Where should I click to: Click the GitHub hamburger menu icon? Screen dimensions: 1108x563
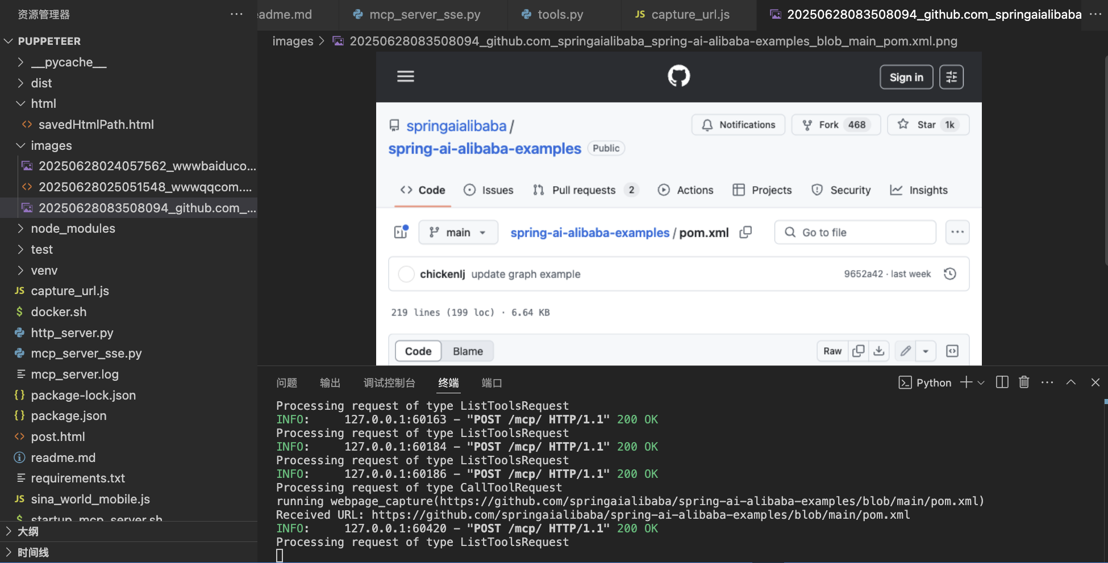[x=405, y=77]
